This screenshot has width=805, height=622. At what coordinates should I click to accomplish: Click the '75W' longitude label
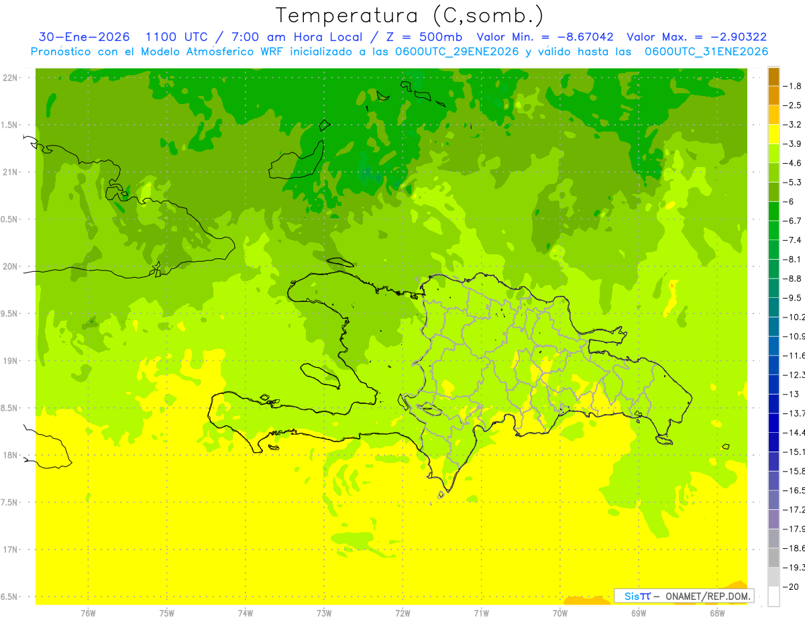click(167, 613)
